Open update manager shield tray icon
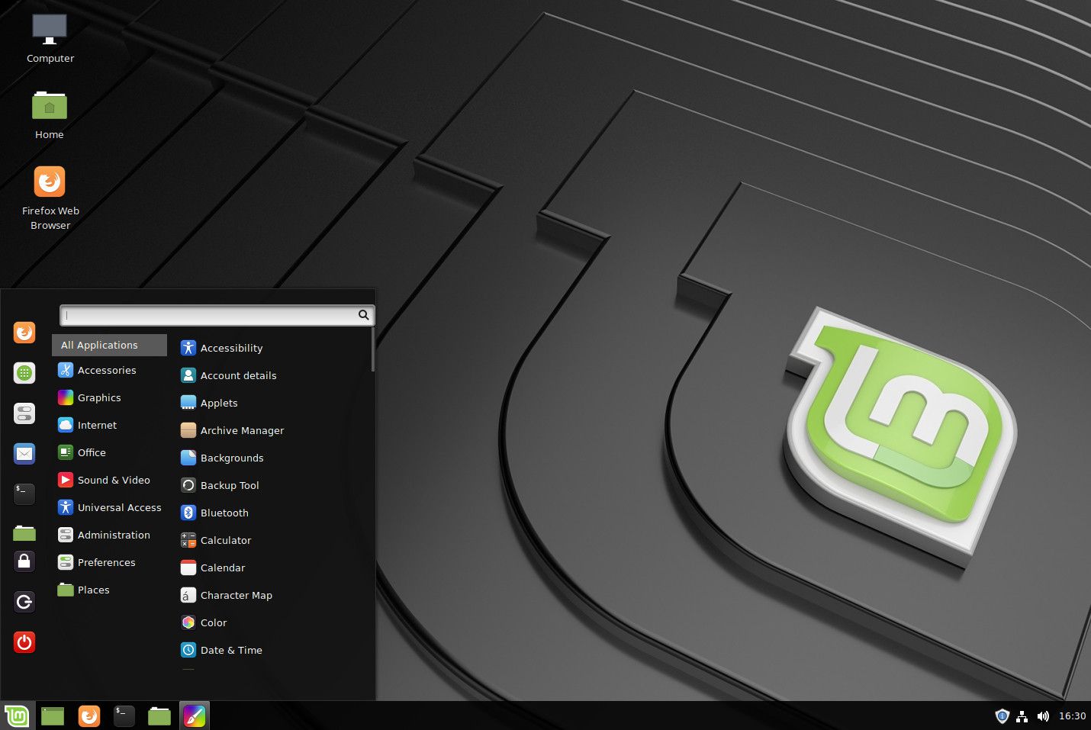Screen dimensions: 1091x730 click(1002, 716)
